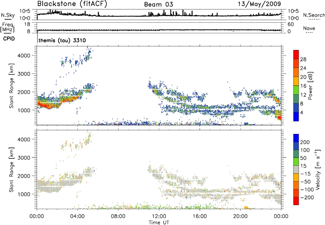Click the Time UT axis title
The height and width of the screenshot is (225, 325).
159,223
